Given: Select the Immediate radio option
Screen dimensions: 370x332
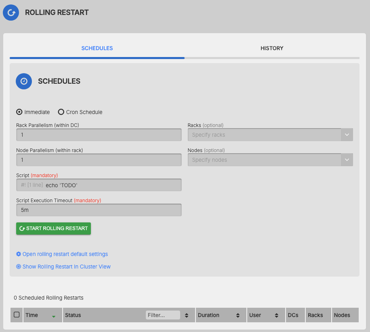Looking at the screenshot, I should (19, 112).
